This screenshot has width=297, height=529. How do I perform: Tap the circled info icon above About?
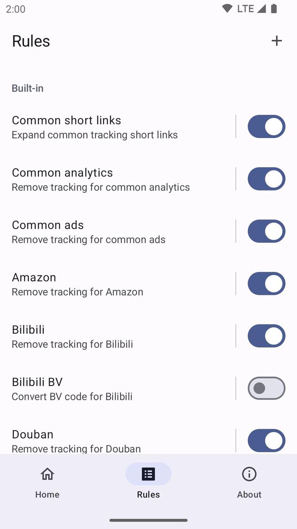pyautogui.click(x=249, y=474)
